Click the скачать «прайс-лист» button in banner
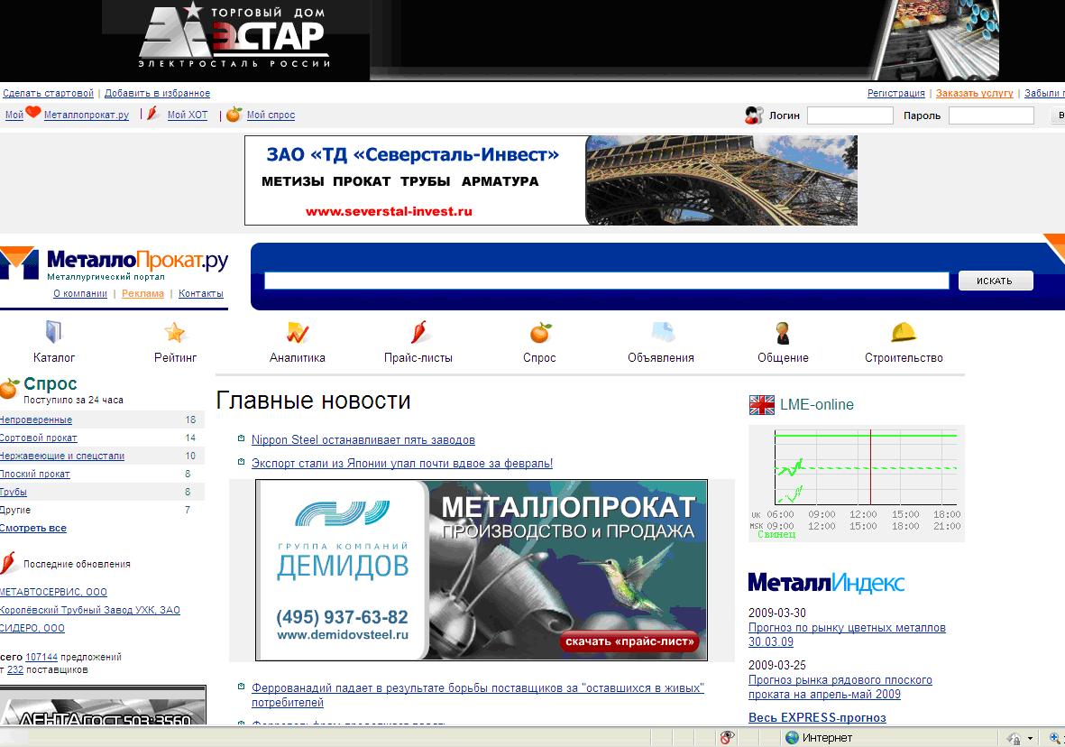This screenshot has width=1065, height=747. tap(629, 641)
